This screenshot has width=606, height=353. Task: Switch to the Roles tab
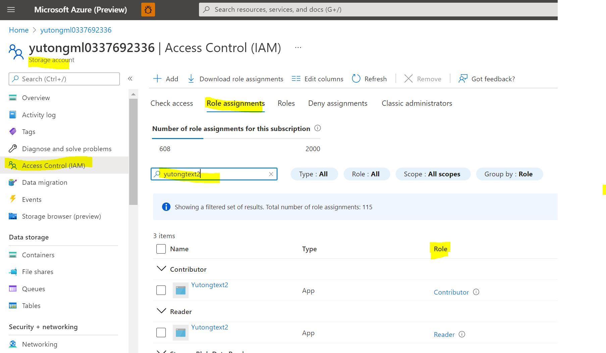tap(286, 103)
